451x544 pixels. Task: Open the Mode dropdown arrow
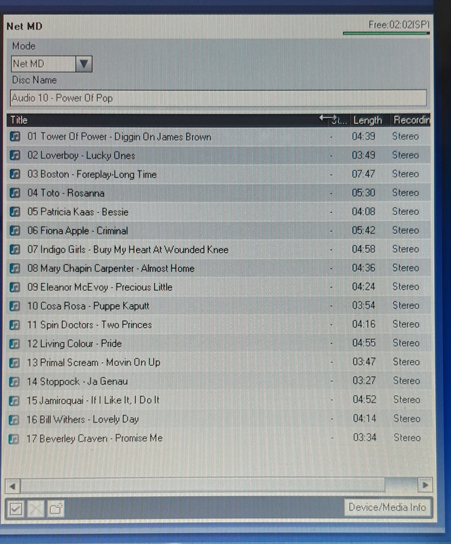pos(84,64)
